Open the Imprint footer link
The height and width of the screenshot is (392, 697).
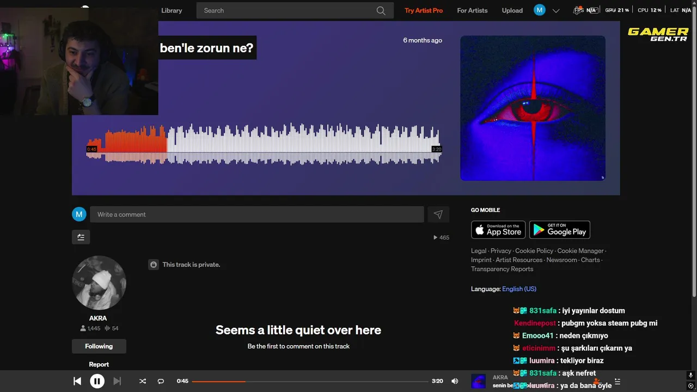481,260
